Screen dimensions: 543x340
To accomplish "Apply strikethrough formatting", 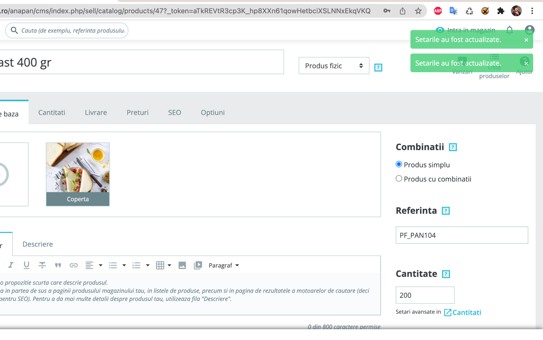I will (42, 265).
